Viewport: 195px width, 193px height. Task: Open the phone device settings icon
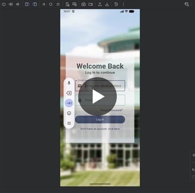pos(67,4)
